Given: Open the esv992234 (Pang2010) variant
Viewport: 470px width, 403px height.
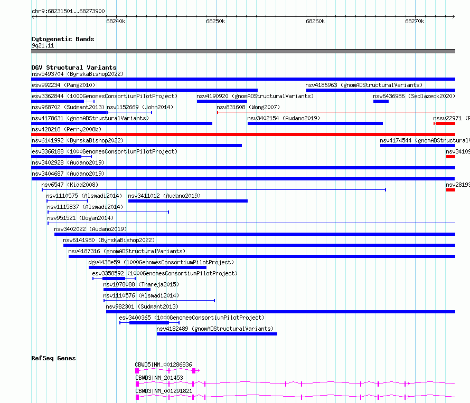Looking at the screenshot, I should [63, 85].
